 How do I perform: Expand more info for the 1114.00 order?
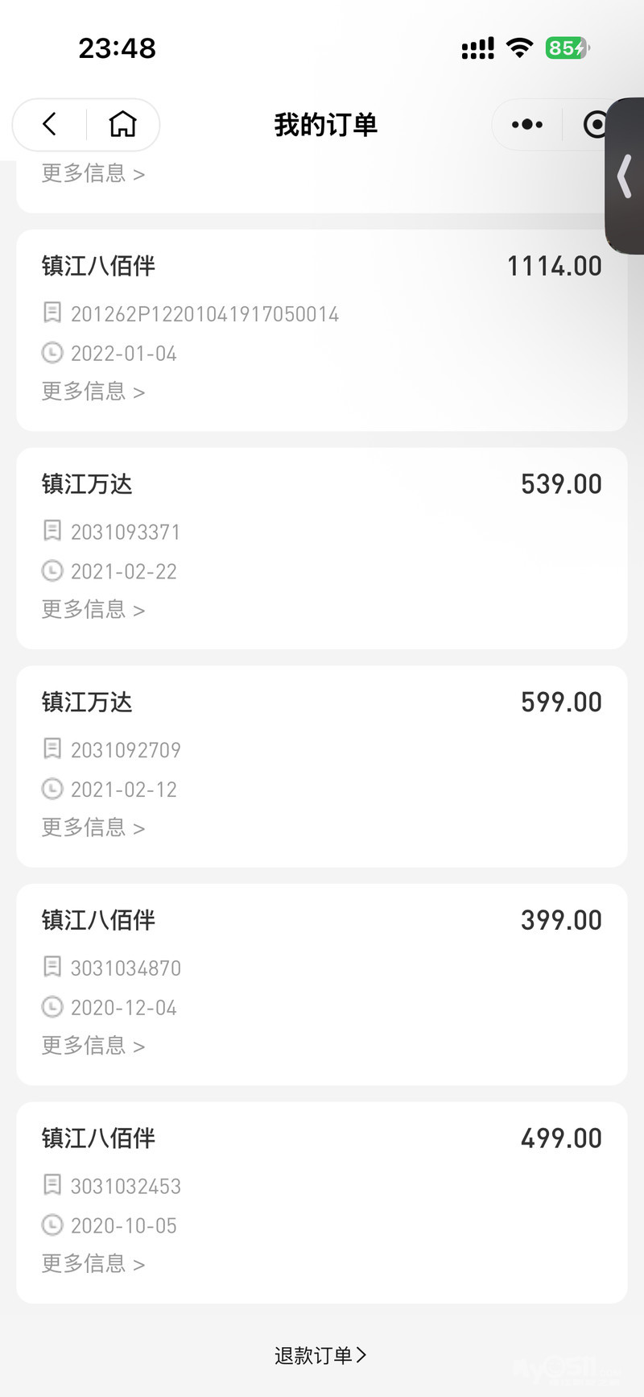tap(93, 392)
